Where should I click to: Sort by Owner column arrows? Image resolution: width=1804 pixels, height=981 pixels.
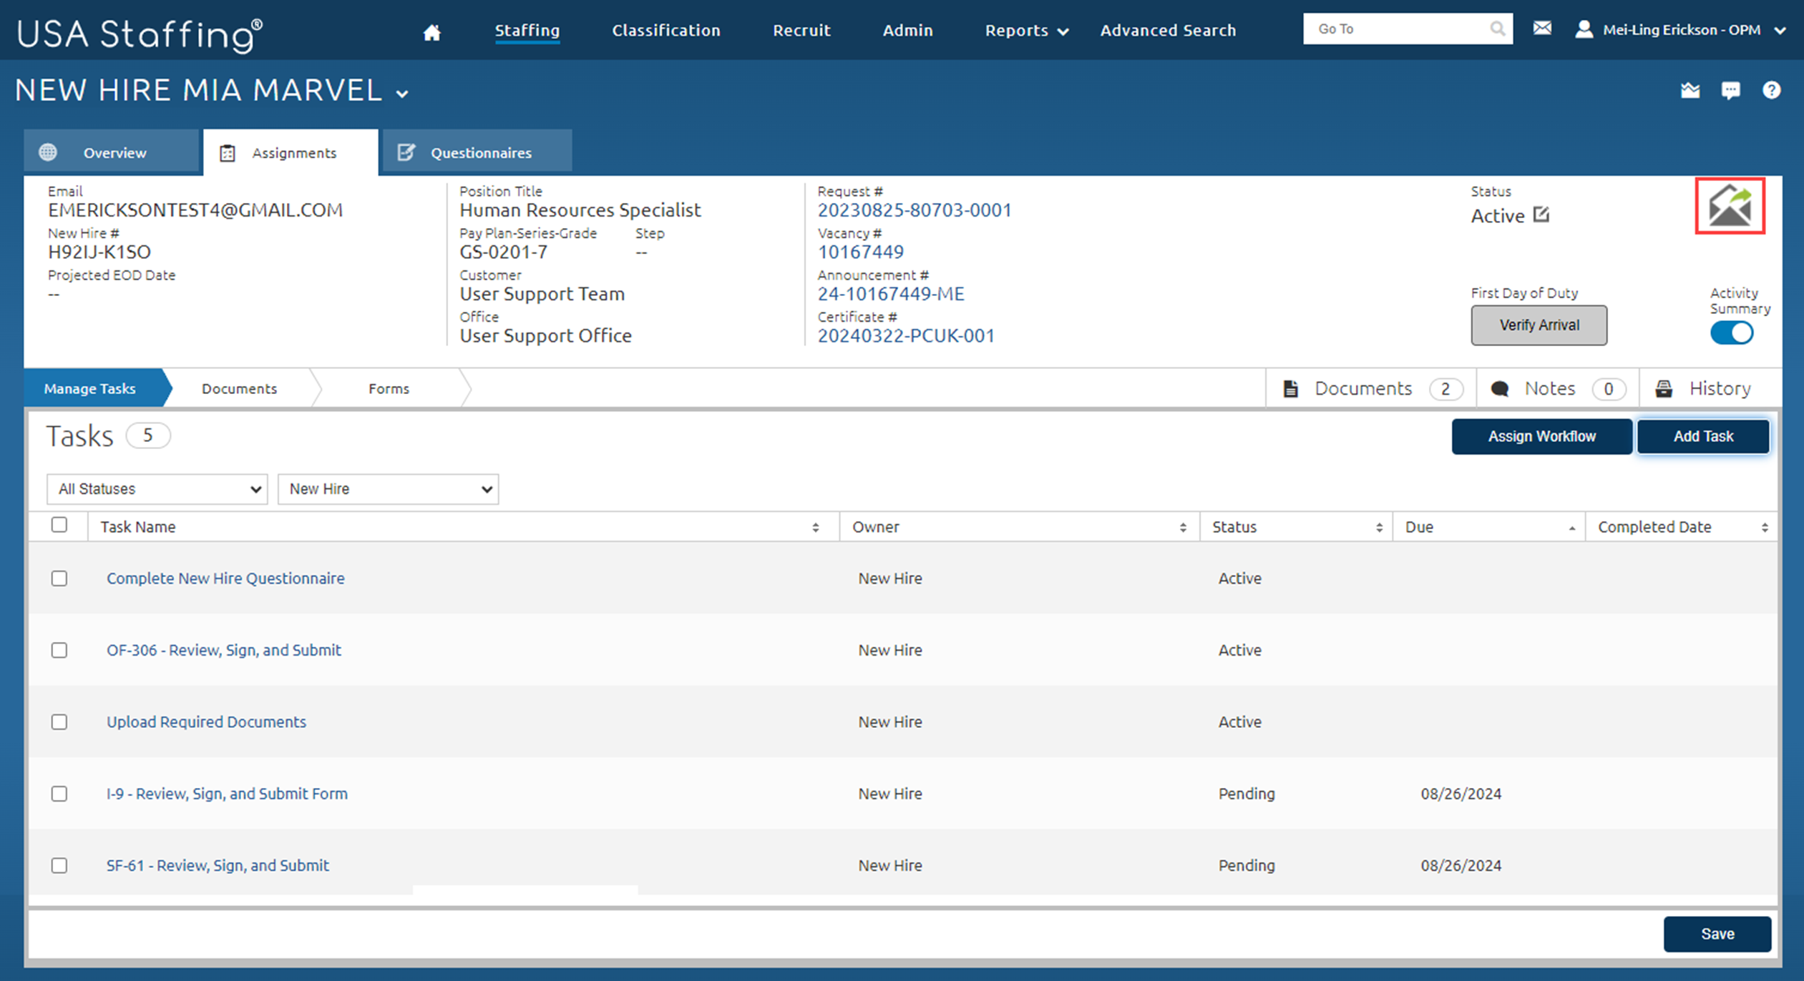(x=1182, y=528)
